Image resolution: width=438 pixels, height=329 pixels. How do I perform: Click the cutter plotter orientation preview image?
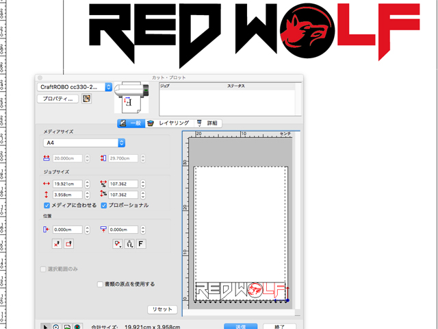(131, 97)
